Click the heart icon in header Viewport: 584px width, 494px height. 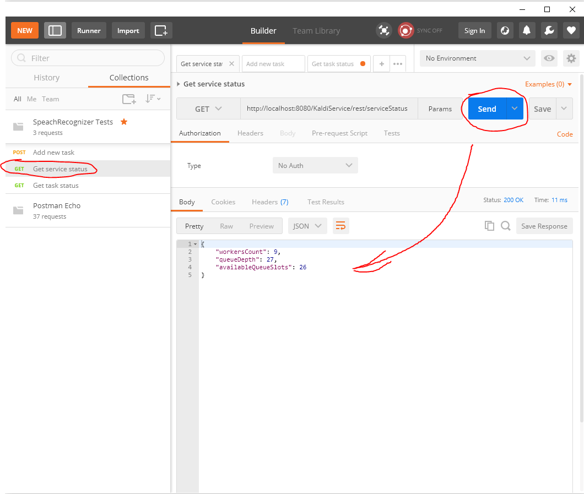(x=571, y=30)
